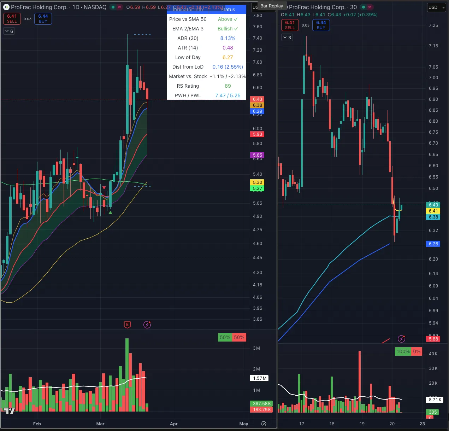The height and width of the screenshot is (431, 449).
Task: Click the green up-triangle signal marker on daily chart
Action: pyautogui.click(x=110, y=212)
